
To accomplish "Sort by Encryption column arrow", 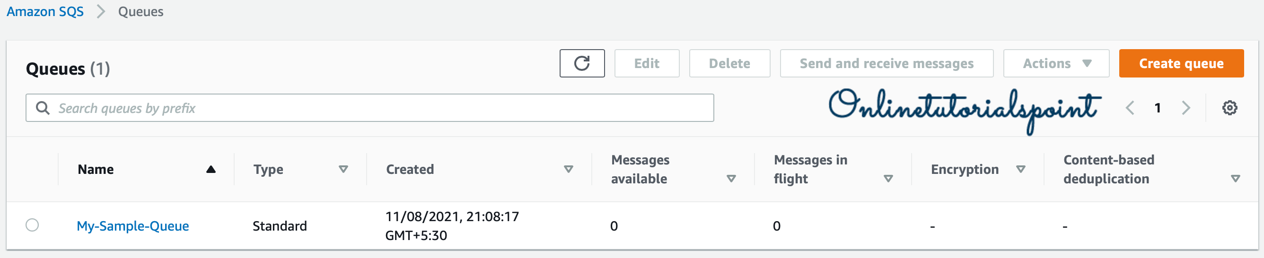I will pyautogui.click(x=1021, y=169).
